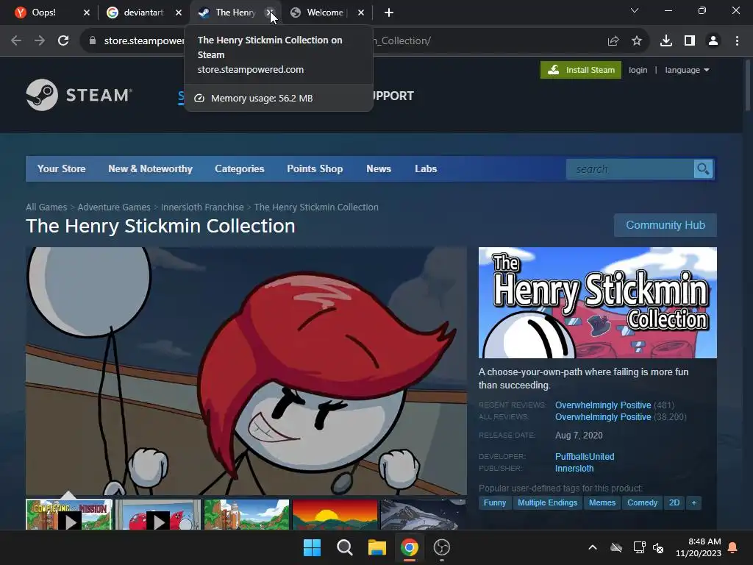This screenshot has width=753, height=565.
Task: Open the News section
Action: tap(379, 168)
